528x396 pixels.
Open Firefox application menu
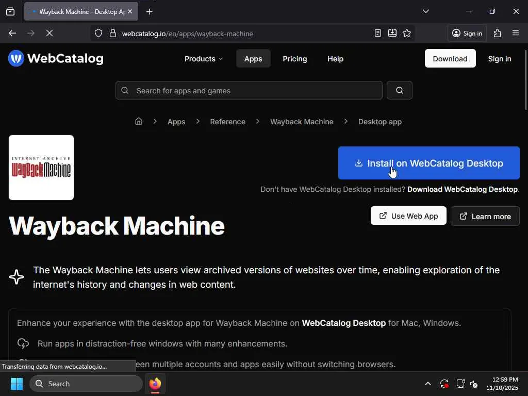(x=516, y=33)
